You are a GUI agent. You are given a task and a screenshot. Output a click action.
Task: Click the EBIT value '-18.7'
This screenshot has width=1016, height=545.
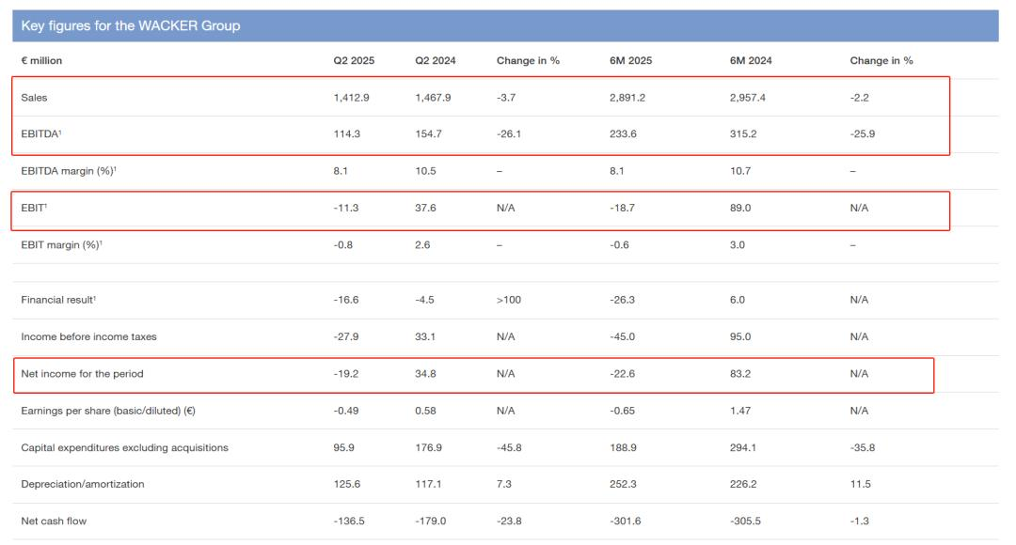(622, 208)
